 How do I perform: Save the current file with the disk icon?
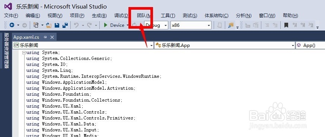coord(57,25)
